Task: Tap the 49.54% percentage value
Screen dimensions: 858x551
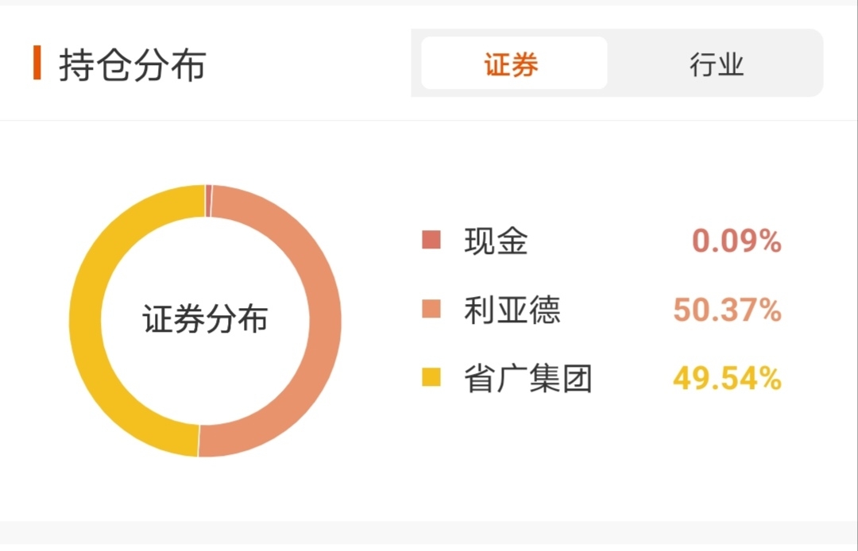Action: pyautogui.click(x=727, y=378)
